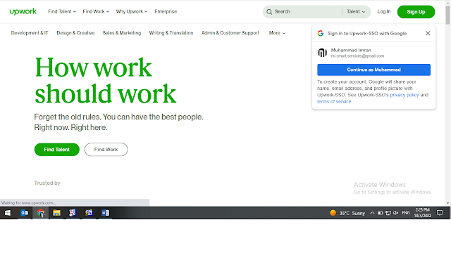Select the Muhammad Imran account avatar
This screenshot has width=451, height=253.
point(322,53)
